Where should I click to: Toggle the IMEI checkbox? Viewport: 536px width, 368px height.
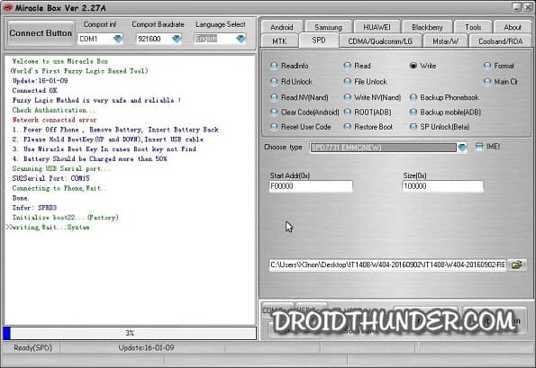479,147
